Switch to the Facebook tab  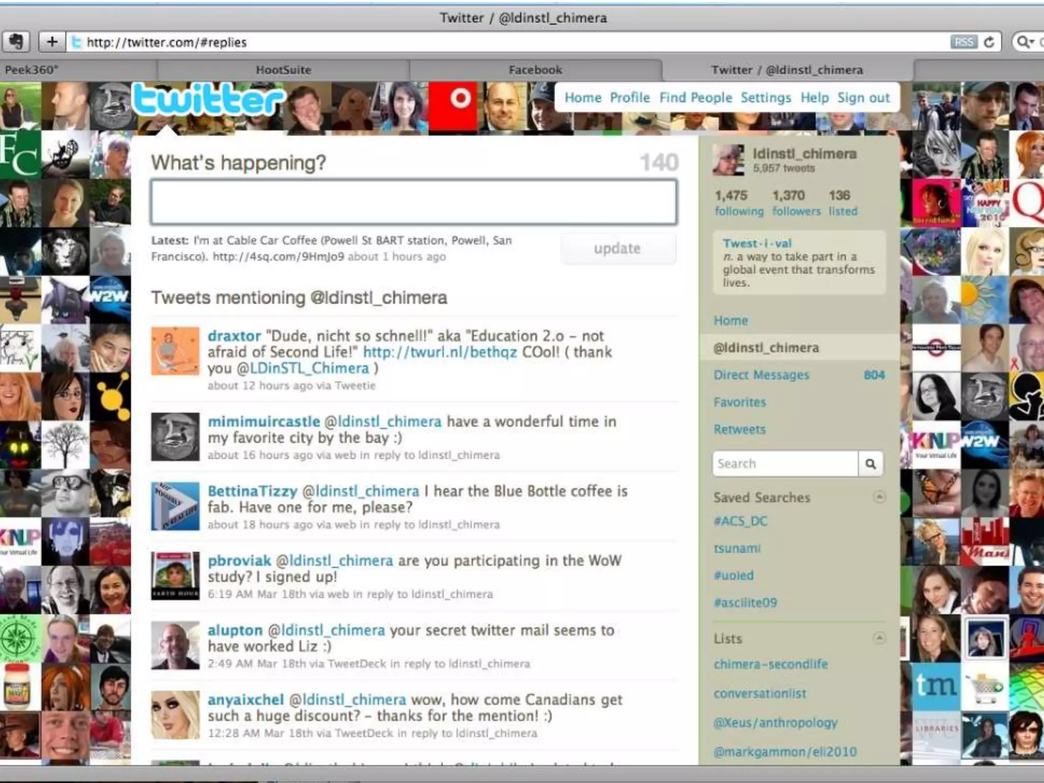[535, 70]
